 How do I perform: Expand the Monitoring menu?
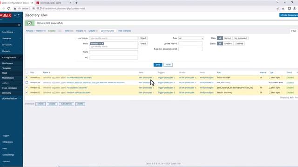coord(11,32)
